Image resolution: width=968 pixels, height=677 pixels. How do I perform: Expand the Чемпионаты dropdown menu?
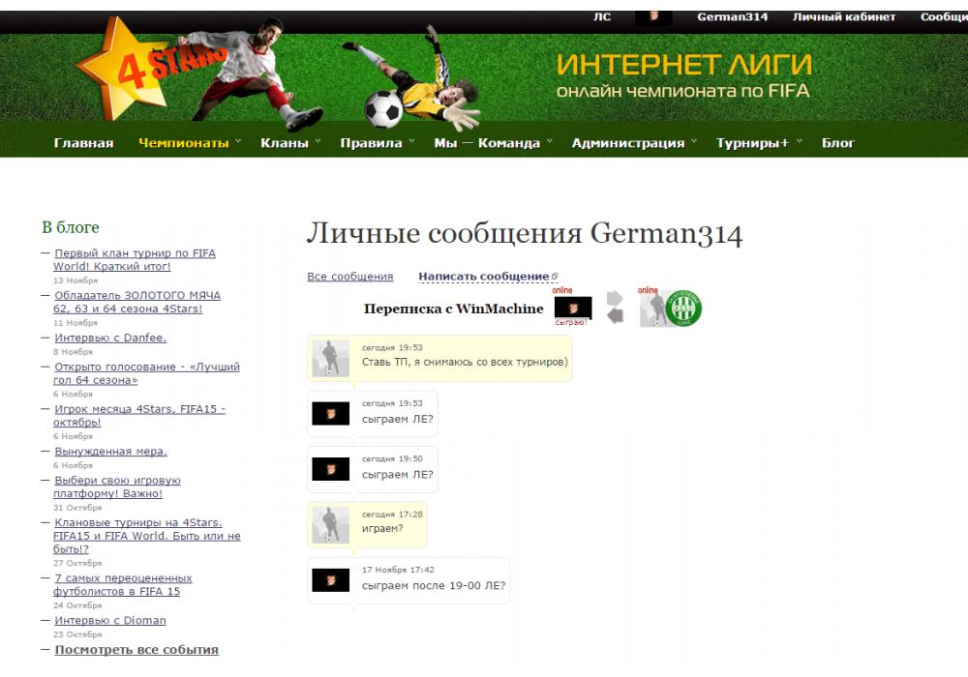tap(189, 143)
